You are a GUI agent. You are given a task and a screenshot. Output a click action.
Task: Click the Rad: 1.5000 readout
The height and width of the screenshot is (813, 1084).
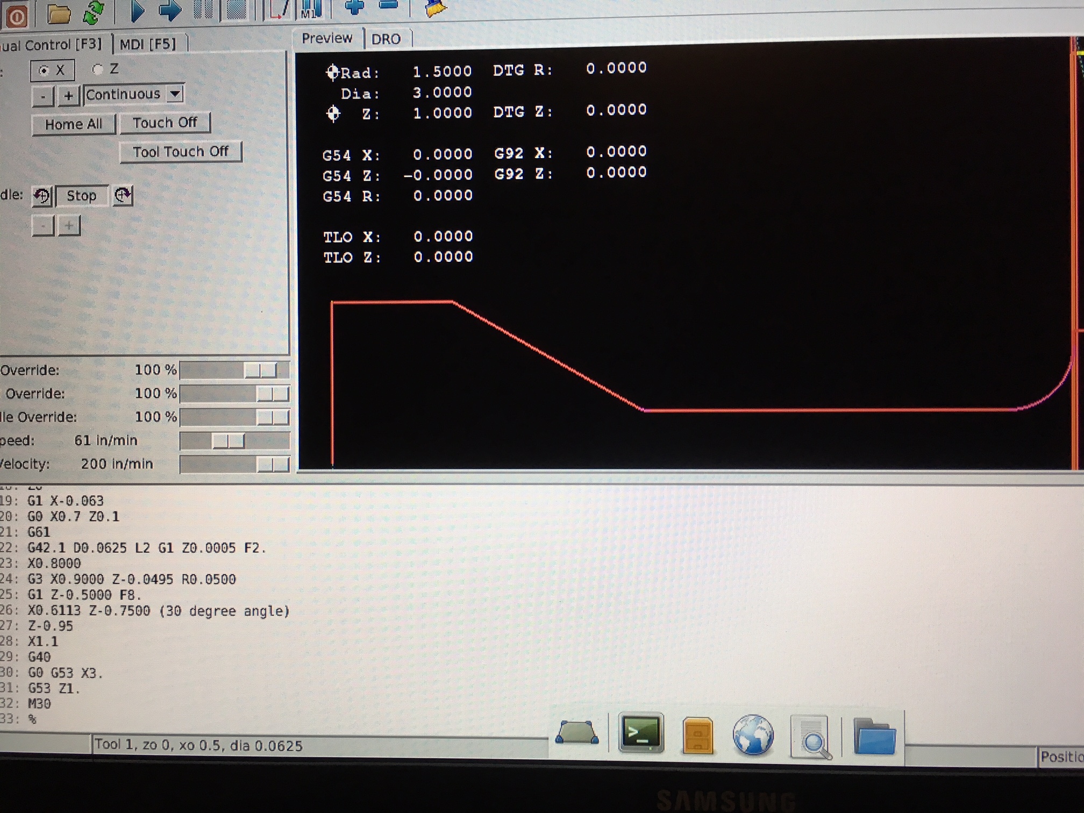click(399, 72)
